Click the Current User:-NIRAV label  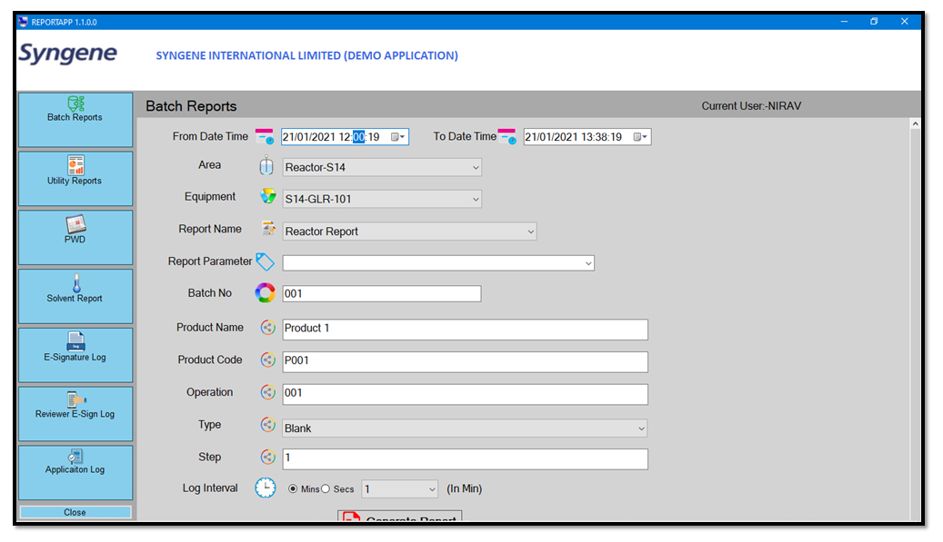click(751, 106)
